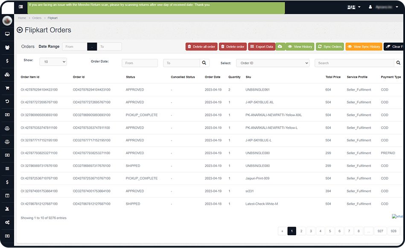Click the Export Data button

tap(262, 46)
